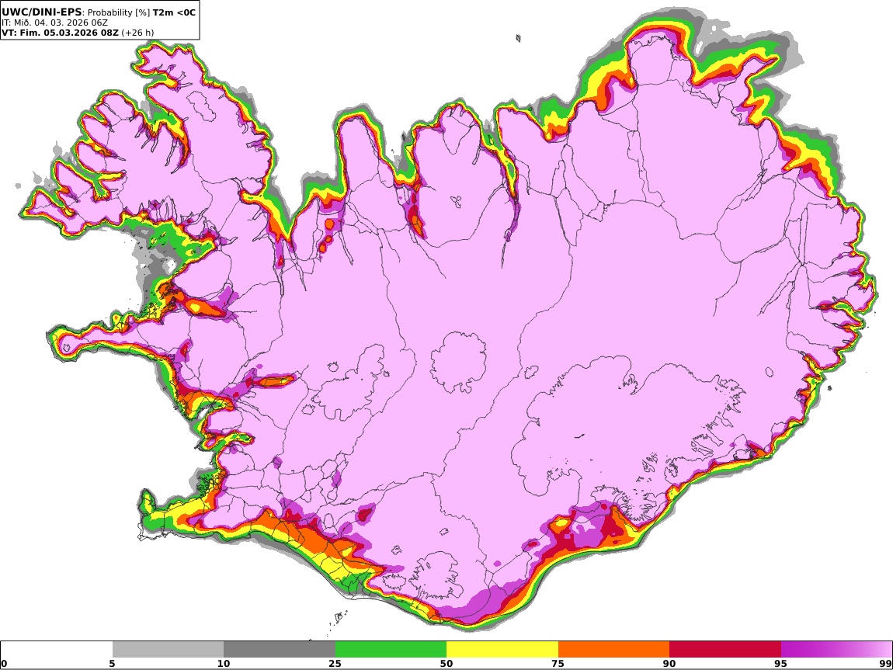Click the legend value '90'
The height and width of the screenshot is (670, 893).
click(x=669, y=664)
